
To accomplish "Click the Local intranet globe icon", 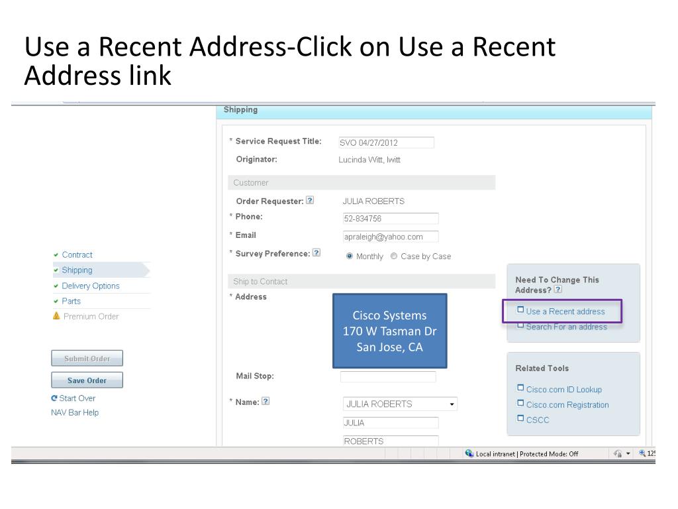I will pos(469,453).
